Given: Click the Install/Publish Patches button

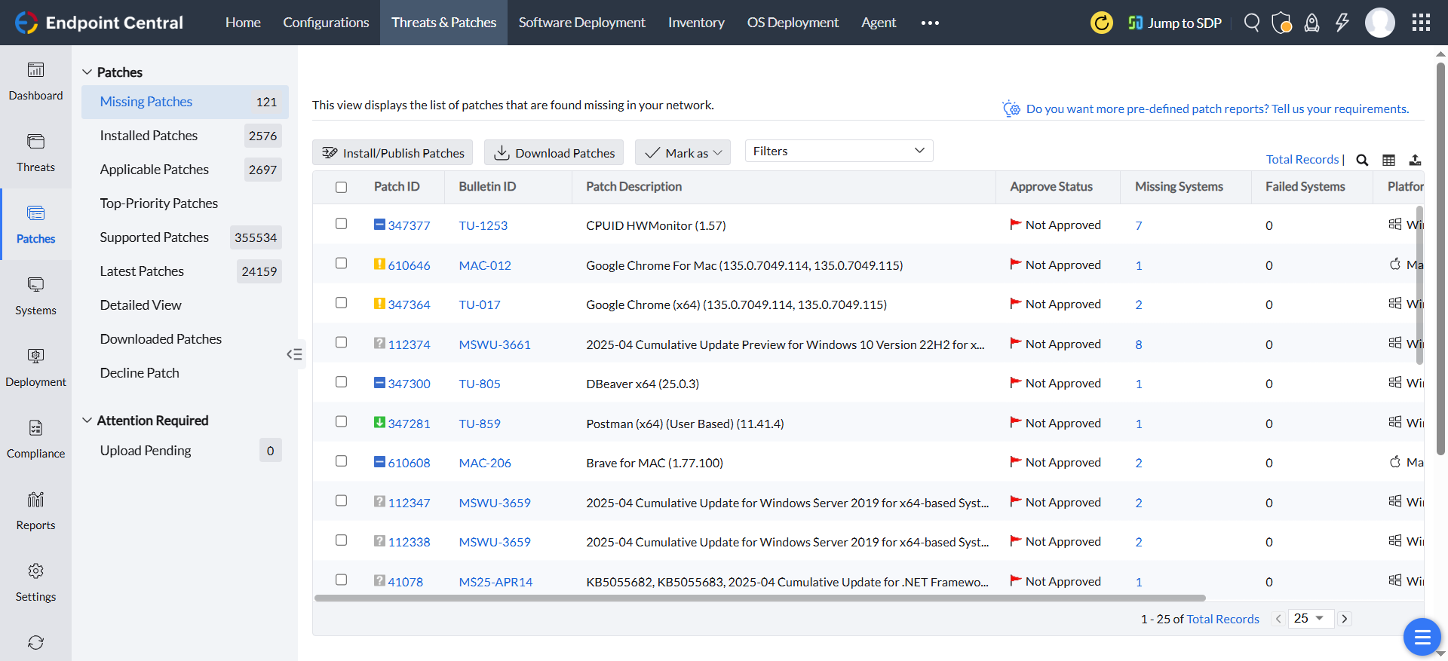Looking at the screenshot, I should 392,153.
